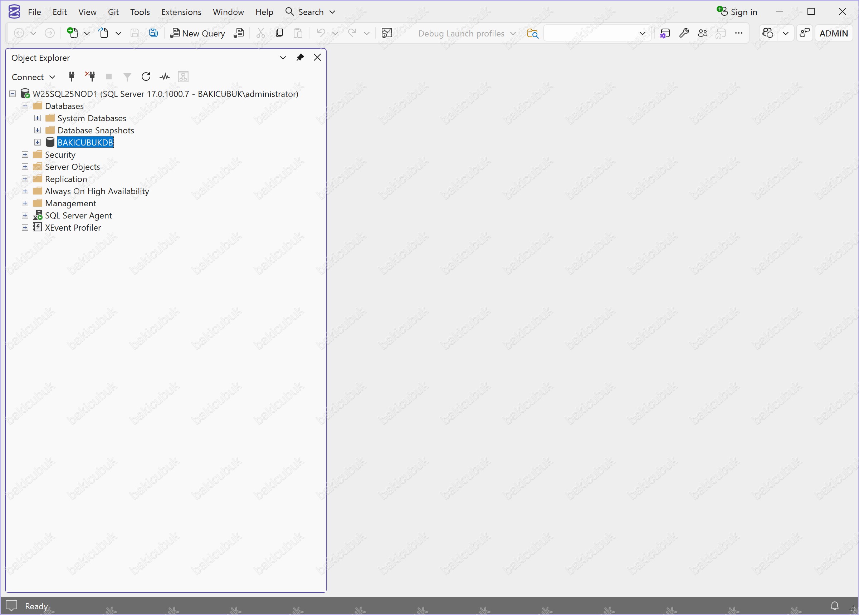The image size is (859, 615).
Task: Click the Save All toolbar icon
Action: (x=153, y=33)
